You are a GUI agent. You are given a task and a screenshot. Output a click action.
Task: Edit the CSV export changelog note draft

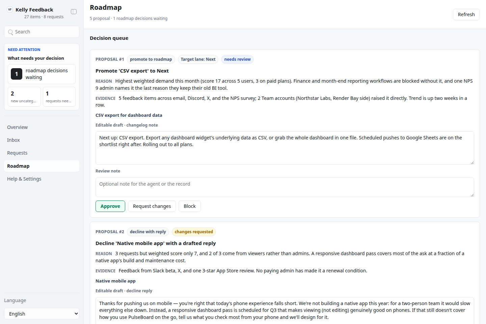(x=285, y=148)
